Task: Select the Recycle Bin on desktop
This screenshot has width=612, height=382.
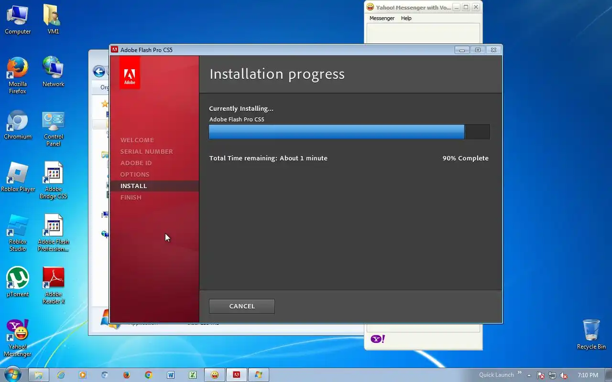Action: pos(591,335)
